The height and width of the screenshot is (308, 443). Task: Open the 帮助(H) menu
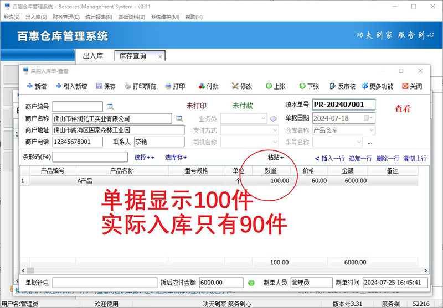pyautogui.click(x=194, y=17)
